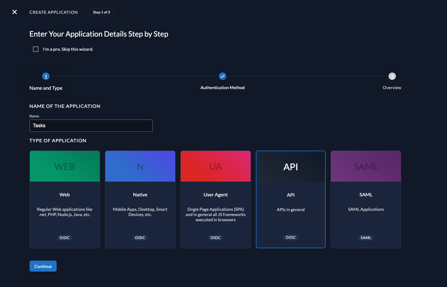The height and width of the screenshot is (287, 447).
Task: Enable the 'I'm a pro. Skip this wizard' checkbox
Action: click(36, 49)
